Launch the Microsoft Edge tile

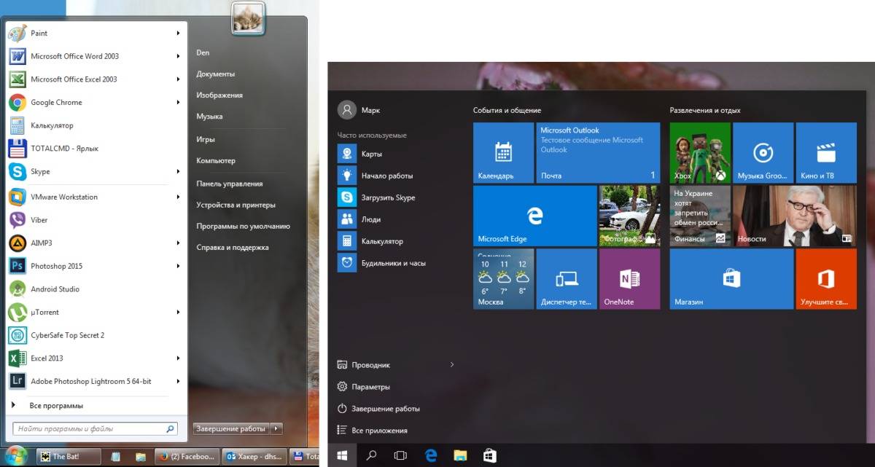tap(534, 216)
